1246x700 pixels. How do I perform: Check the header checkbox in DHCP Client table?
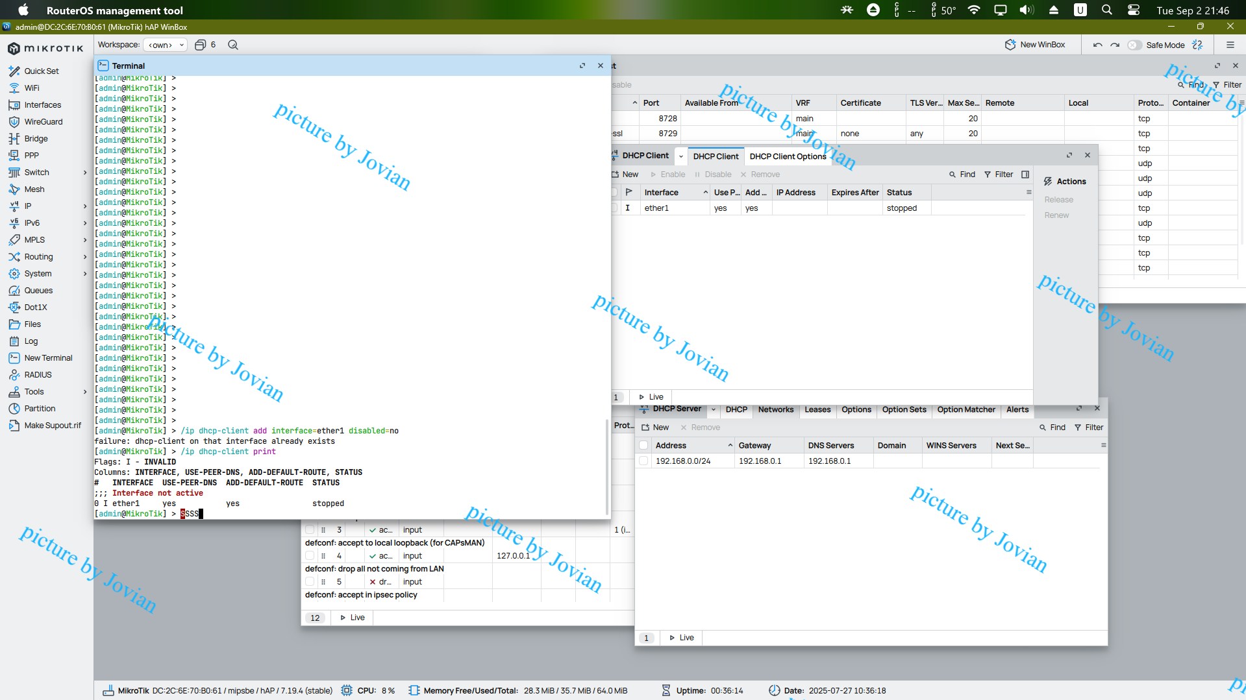(x=614, y=193)
